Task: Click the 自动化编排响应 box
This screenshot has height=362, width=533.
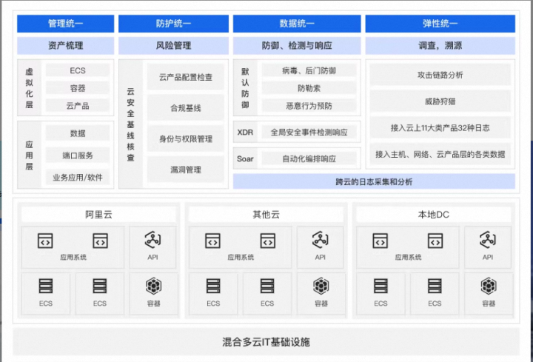Action: pyautogui.click(x=309, y=158)
